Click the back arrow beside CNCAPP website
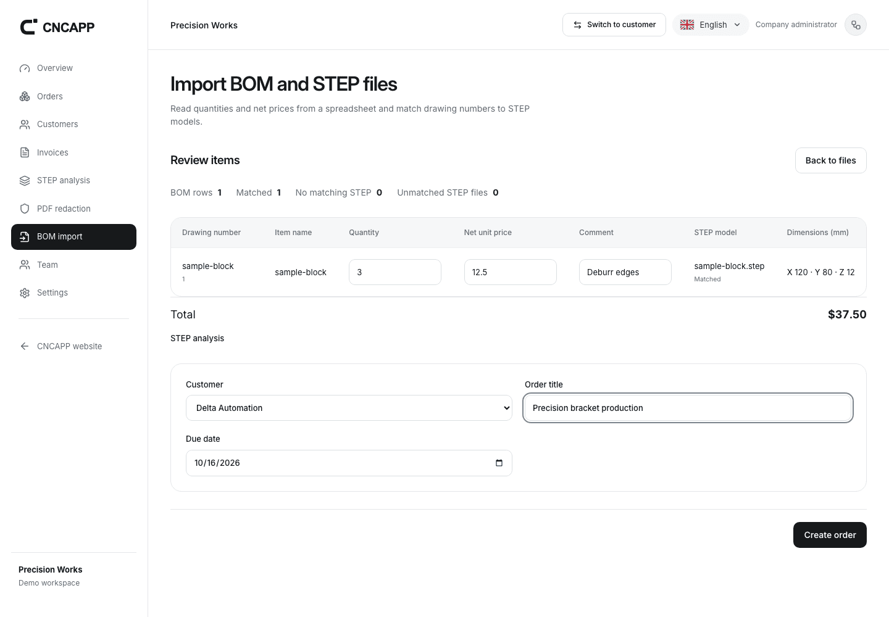The width and height of the screenshot is (889, 617). (x=25, y=346)
